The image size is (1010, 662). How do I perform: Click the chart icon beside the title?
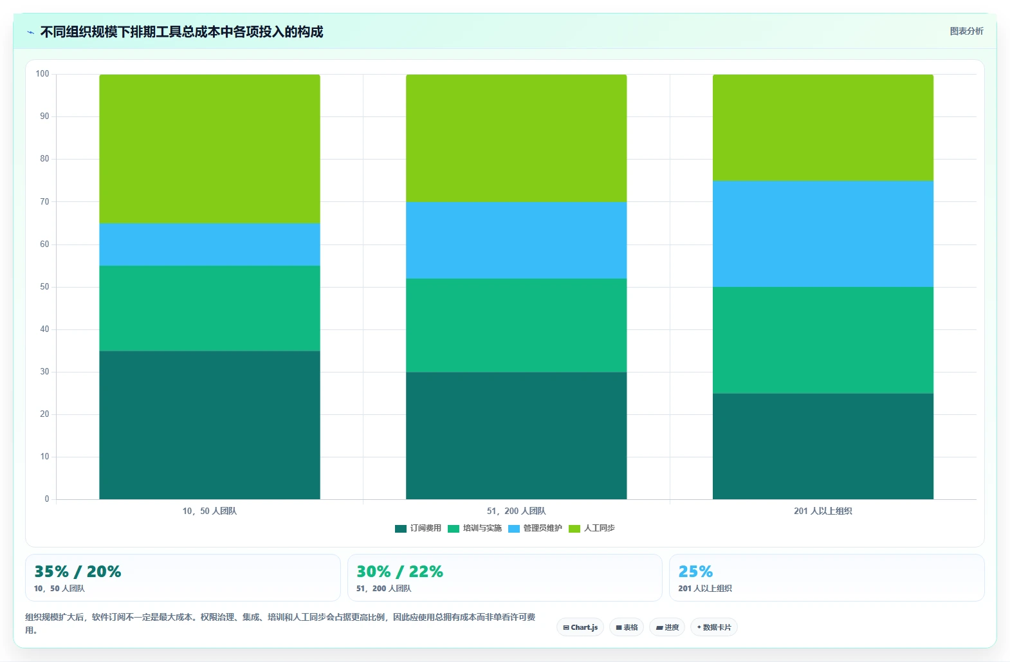point(30,32)
